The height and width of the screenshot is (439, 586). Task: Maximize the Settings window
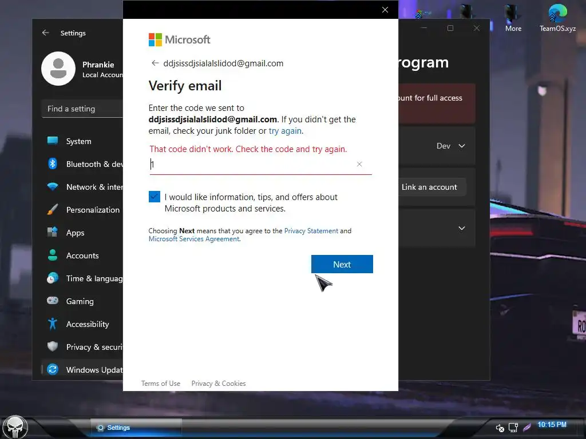(450, 28)
